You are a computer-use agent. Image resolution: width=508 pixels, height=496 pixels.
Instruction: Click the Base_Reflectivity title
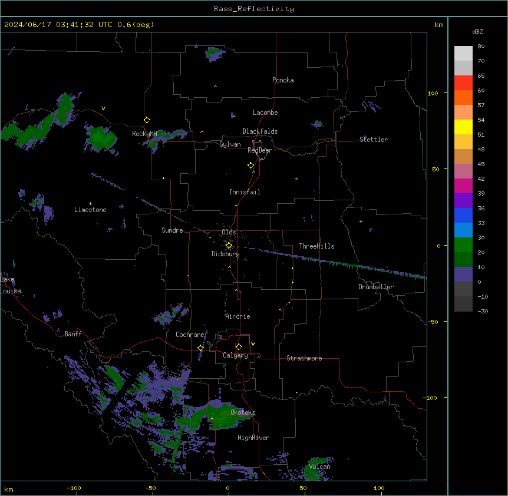coord(254,9)
